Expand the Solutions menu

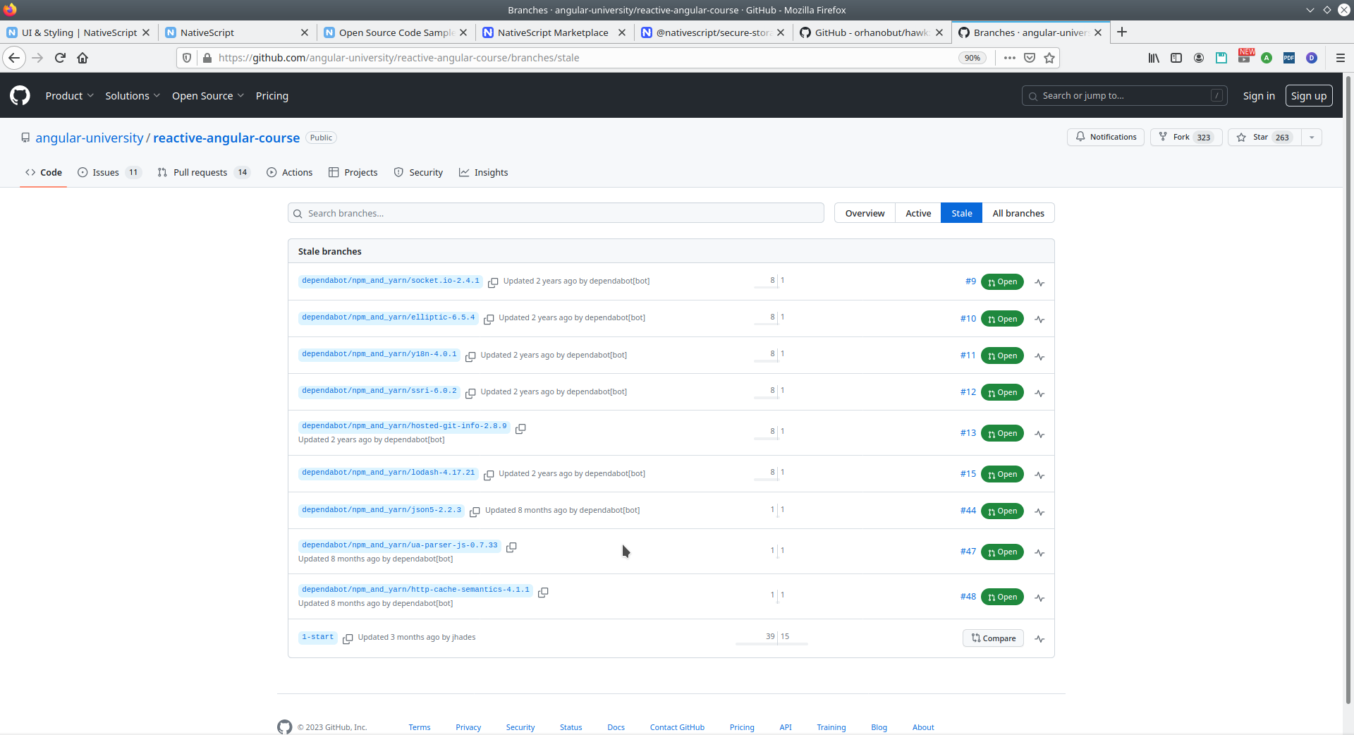[133, 96]
